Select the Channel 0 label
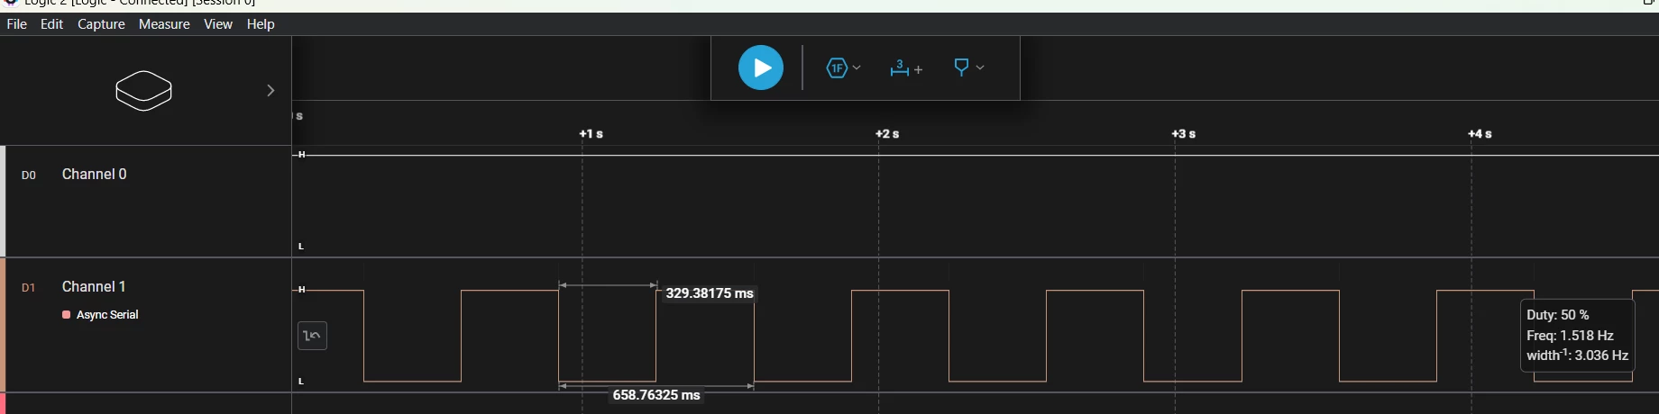This screenshot has width=1659, height=414. click(94, 174)
